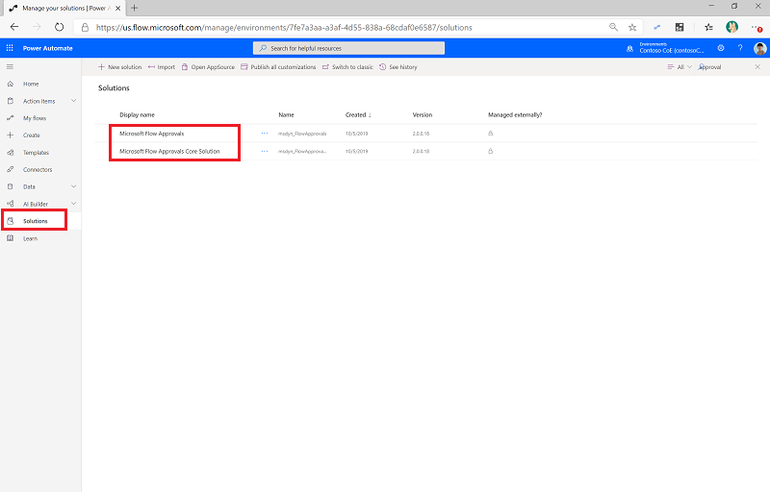Open Microsoft Flow Approvals Core Solution

coord(169,152)
